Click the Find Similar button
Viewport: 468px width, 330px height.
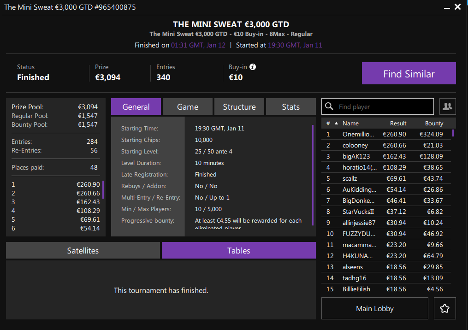(409, 73)
